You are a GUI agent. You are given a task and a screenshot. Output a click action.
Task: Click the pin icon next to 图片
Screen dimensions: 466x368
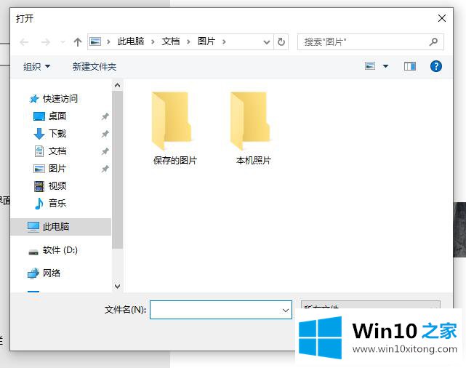point(105,169)
